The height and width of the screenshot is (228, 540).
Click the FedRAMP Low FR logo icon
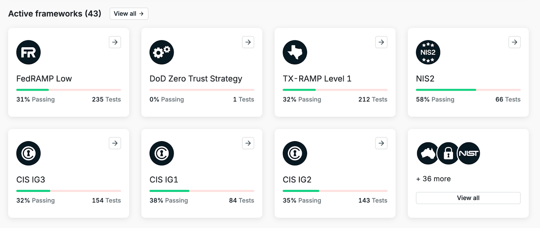point(28,52)
